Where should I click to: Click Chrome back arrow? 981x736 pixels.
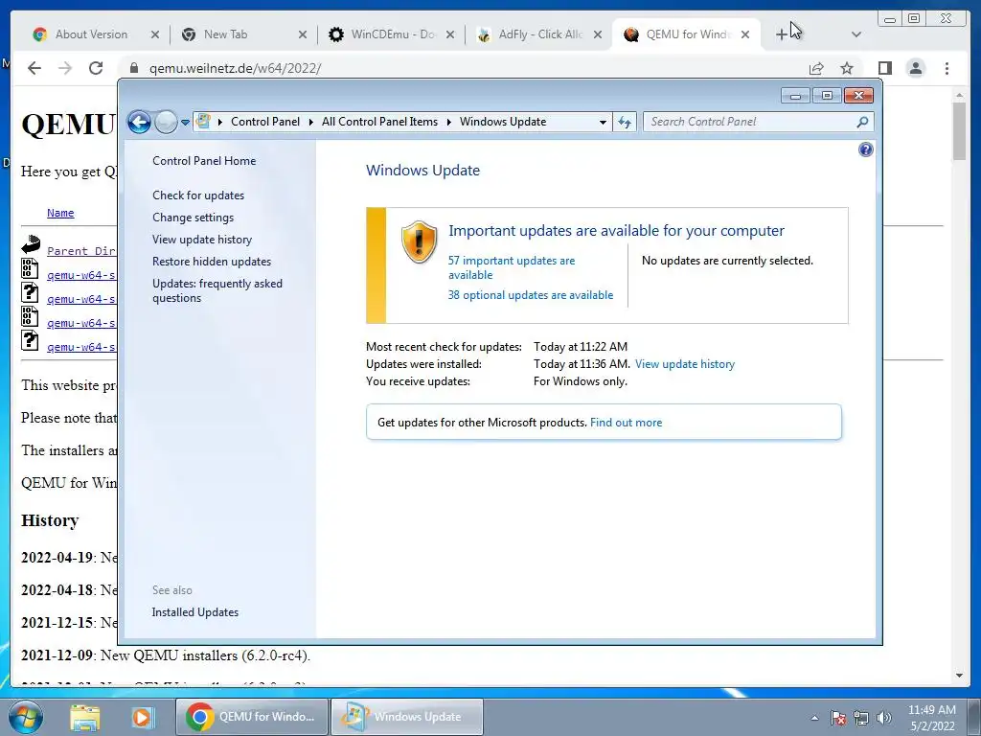[34, 68]
